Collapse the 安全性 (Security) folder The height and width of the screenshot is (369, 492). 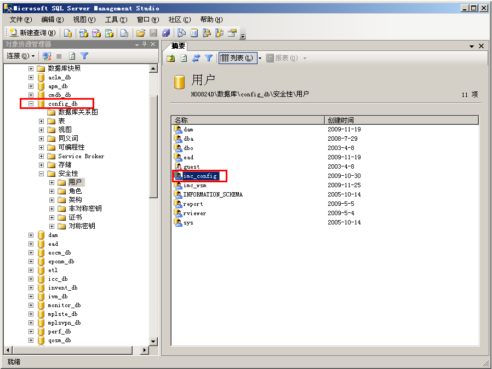(x=41, y=174)
